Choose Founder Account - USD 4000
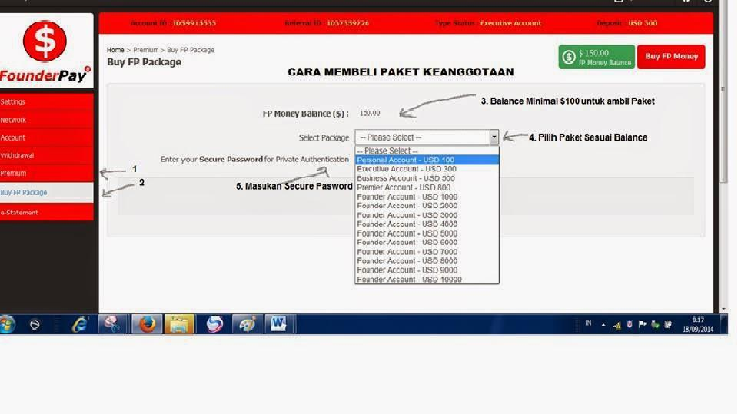Viewport: 738px width, 414px height. pyautogui.click(x=427, y=224)
